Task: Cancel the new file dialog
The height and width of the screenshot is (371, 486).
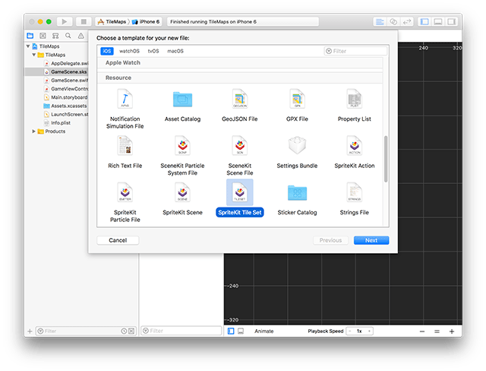Action: [118, 240]
